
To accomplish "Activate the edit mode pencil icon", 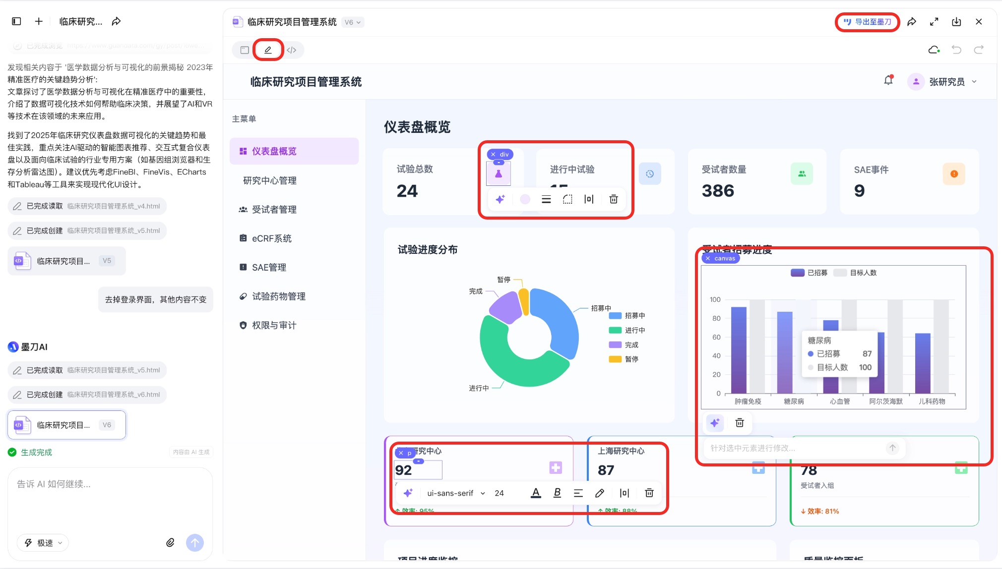I will tap(268, 50).
